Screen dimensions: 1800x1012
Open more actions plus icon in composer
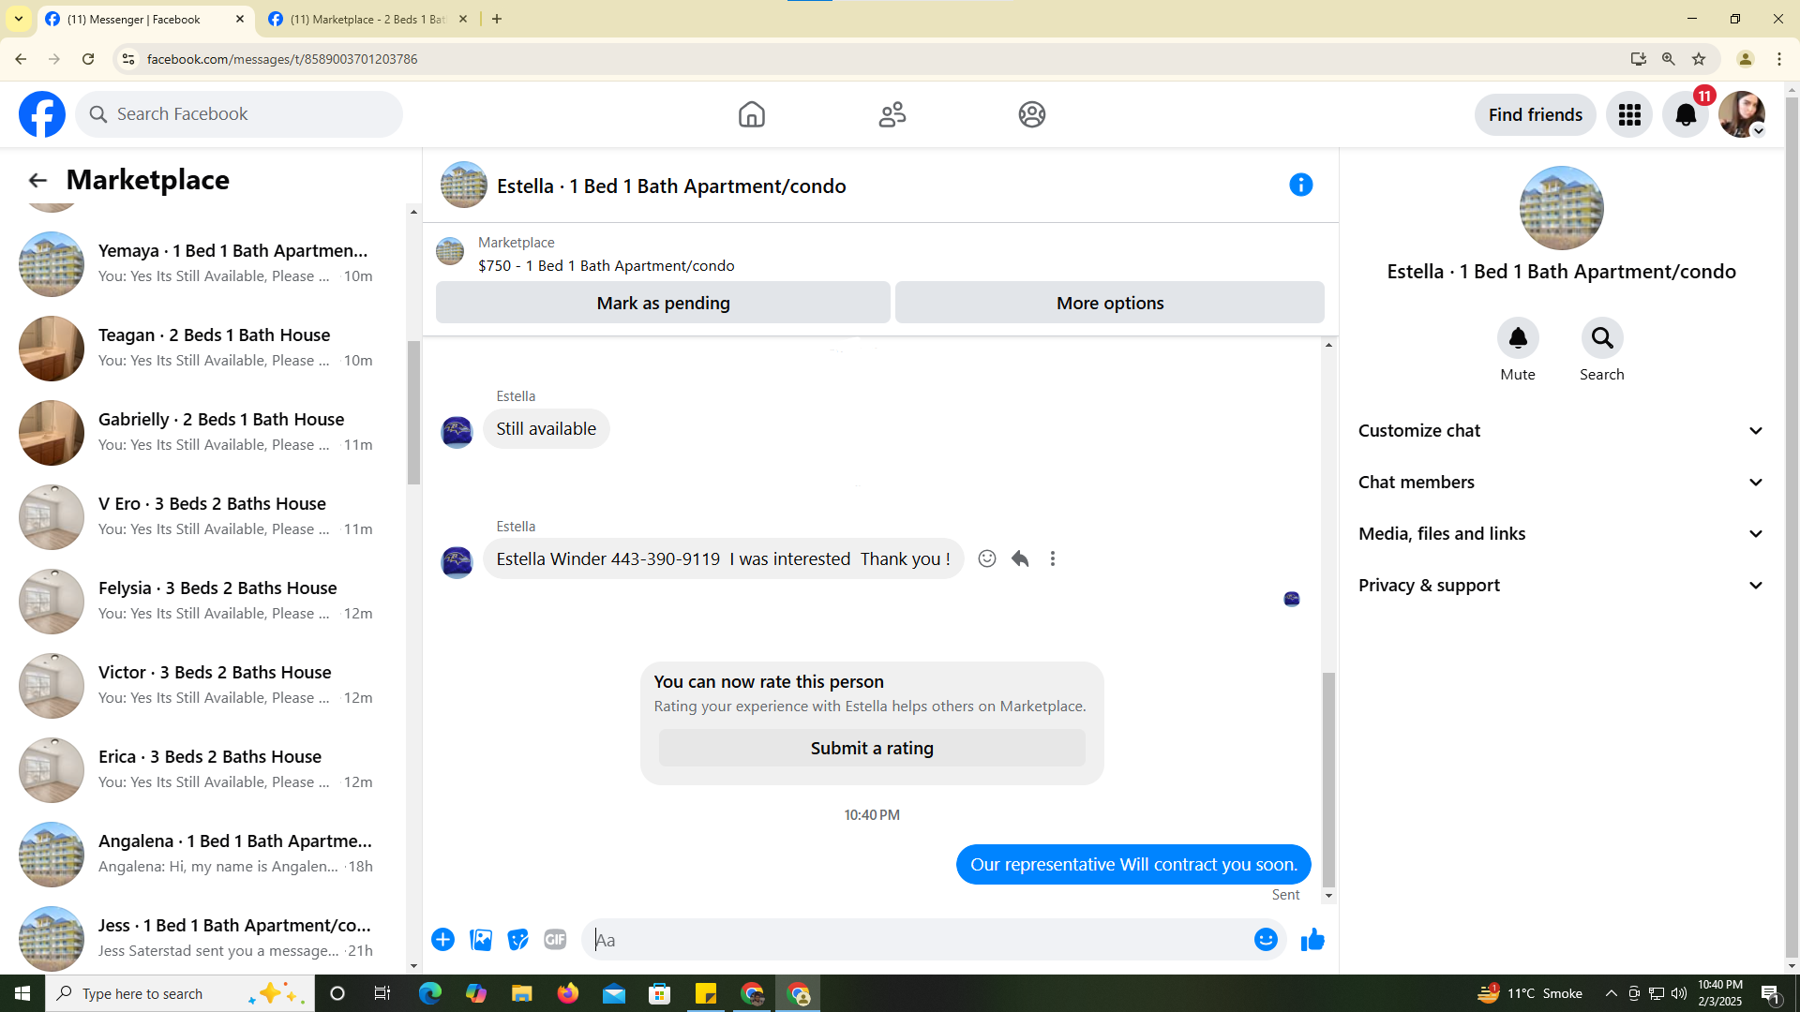[x=442, y=940]
